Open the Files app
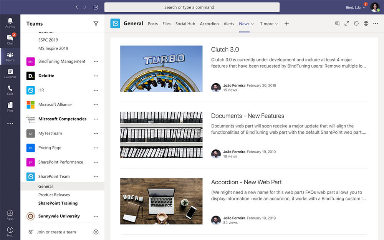The image size is (384, 240). (10, 107)
